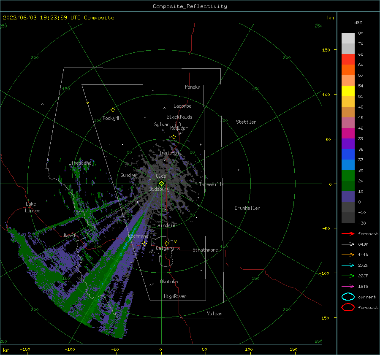The width and height of the screenshot is (380, 355).
Task: Select the magenta 42–39 dBZ swatch
Action: [348, 133]
